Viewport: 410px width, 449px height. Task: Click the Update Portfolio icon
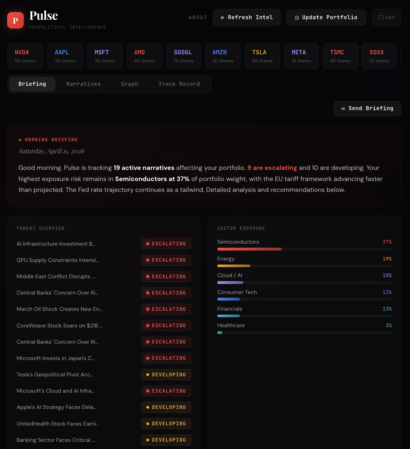[x=297, y=18]
